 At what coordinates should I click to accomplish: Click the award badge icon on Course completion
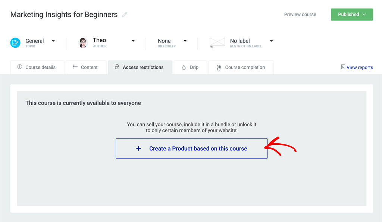[x=219, y=68]
